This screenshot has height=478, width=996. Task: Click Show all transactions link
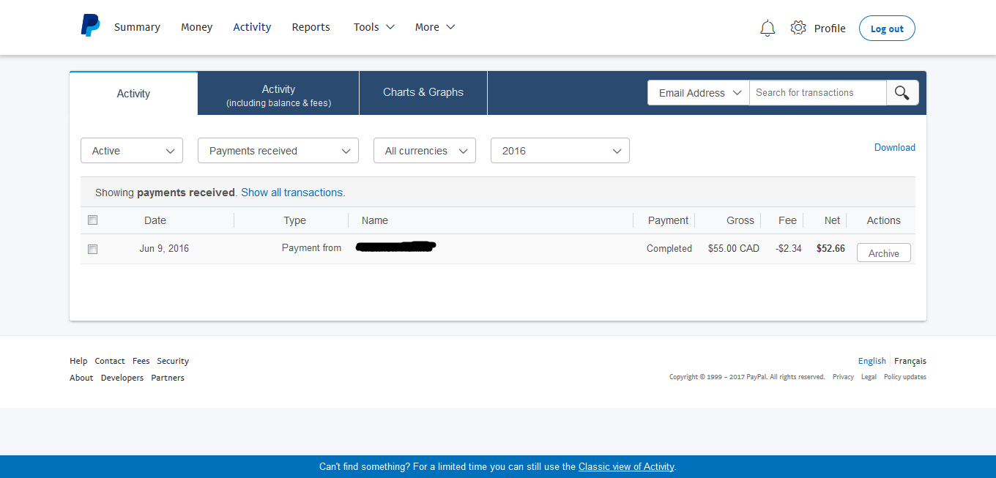pos(293,193)
